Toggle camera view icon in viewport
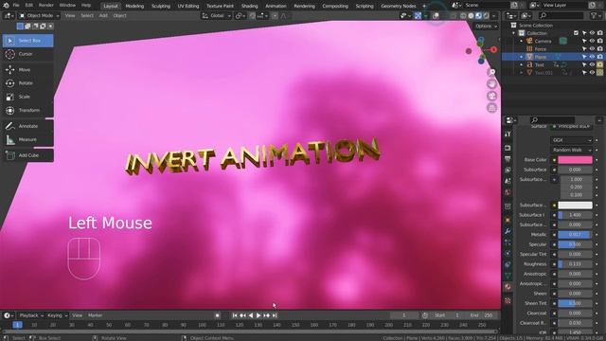 (491, 96)
